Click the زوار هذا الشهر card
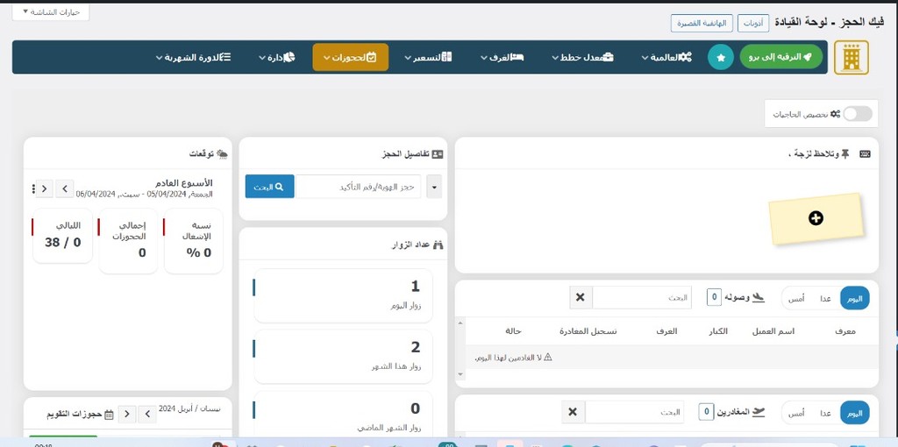 click(343, 356)
